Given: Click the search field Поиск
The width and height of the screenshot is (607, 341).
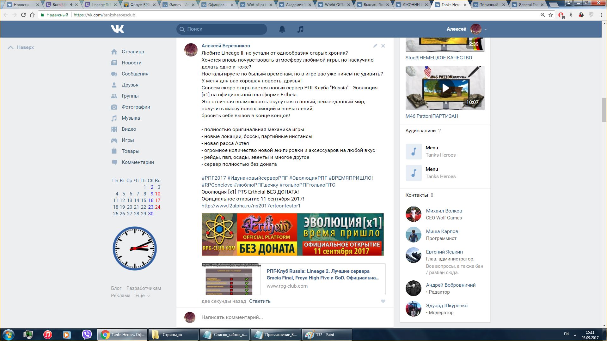Looking at the screenshot, I should (222, 29).
